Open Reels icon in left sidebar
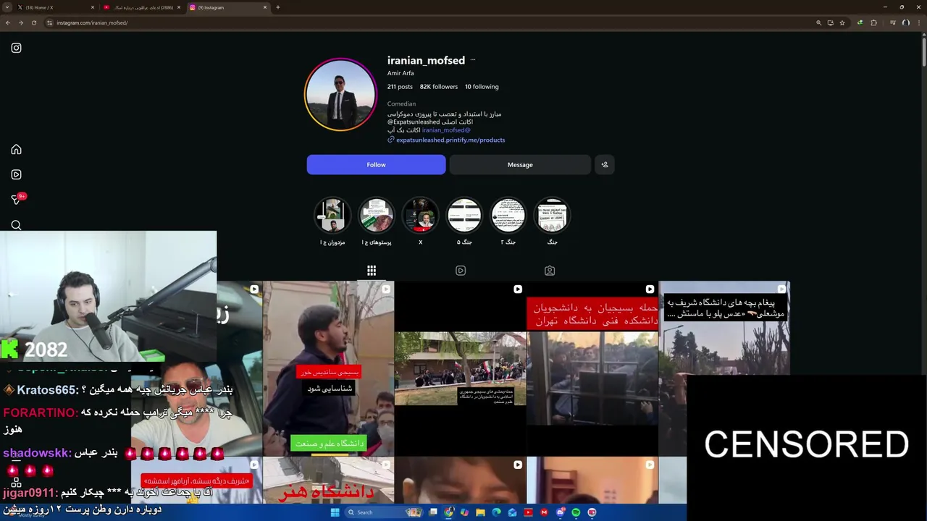 click(x=16, y=174)
